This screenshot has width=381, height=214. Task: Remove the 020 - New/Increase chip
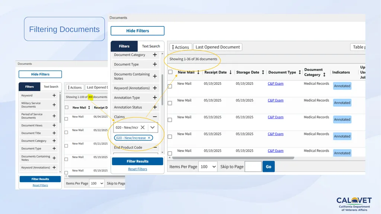149,138
